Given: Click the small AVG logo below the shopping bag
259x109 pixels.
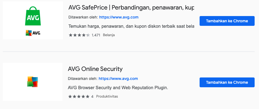Looking at the screenshot, I should click(x=33, y=33).
